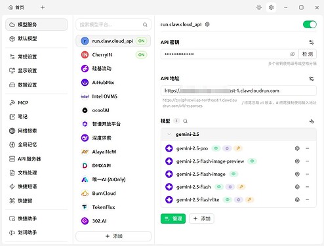Show the hidden API key with eye icon
Screen dimensions: 324x246
click(293, 54)
